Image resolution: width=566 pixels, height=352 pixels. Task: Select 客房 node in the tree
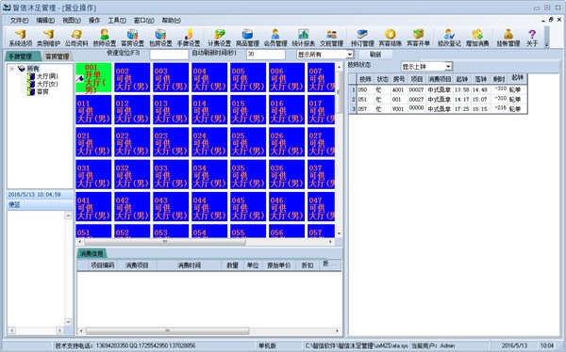tap(42, 92)
